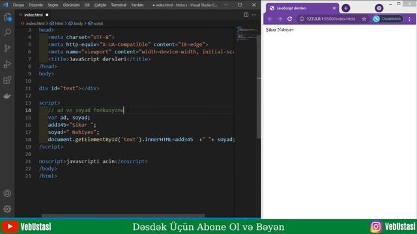This screenshot has height=234, width=417.
Task: Open Source Control view in activity bar
Action: (7, 48)
